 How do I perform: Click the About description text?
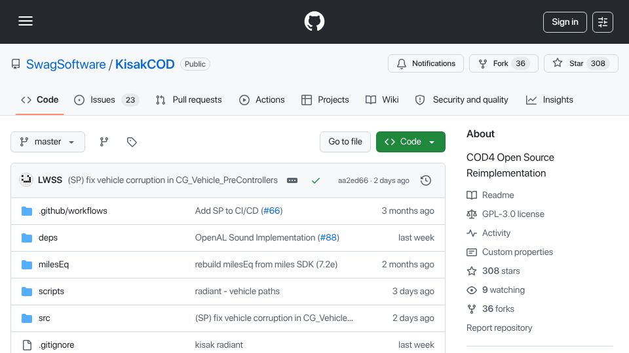pos(510,165)
